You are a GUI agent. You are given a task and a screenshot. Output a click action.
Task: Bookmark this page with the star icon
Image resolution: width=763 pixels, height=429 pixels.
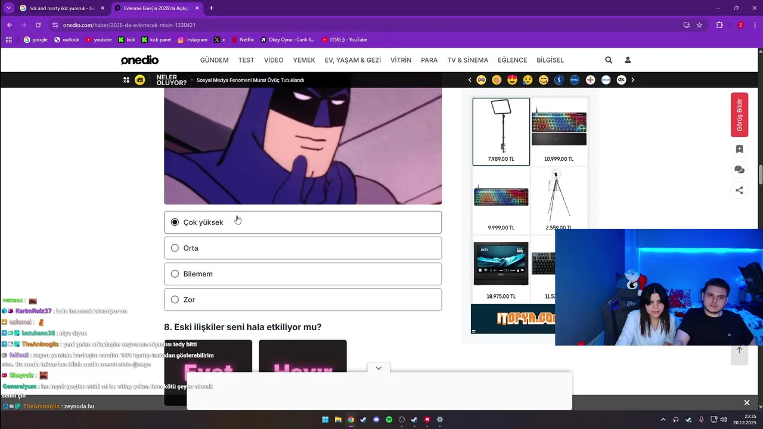pyautogui.click(x=700, y=25)
